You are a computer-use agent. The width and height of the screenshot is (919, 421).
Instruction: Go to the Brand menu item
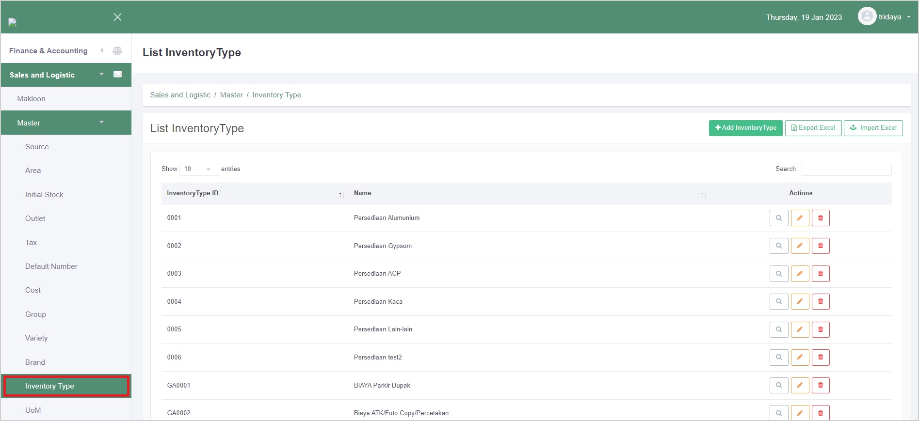(35, 362)
